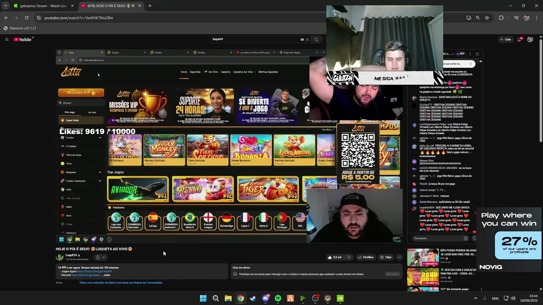Click the YouTube search magnifier button

click(x=316, y=39)
